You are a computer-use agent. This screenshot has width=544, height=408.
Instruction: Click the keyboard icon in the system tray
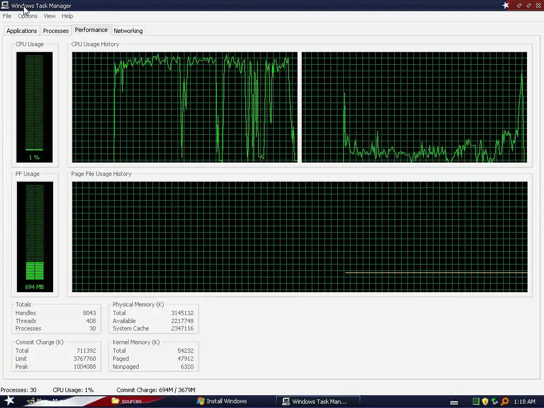point(454,402)
